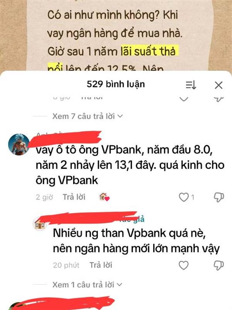The width and height of the screenshot is (232, 310).
Task: Tap the like count beside the heart
Action: point(193,197)
